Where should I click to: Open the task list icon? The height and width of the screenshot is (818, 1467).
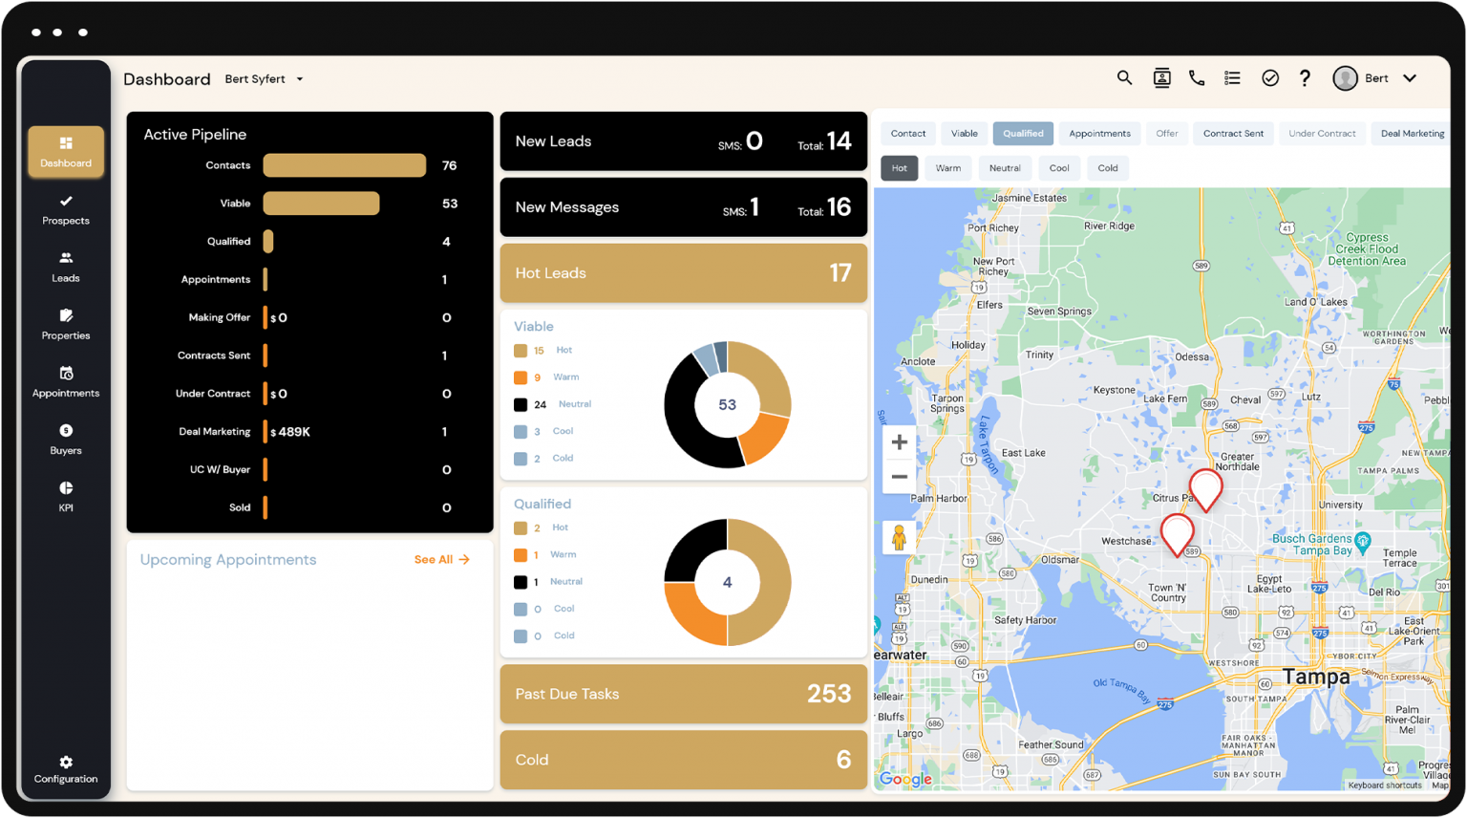tap(1233, 78)
